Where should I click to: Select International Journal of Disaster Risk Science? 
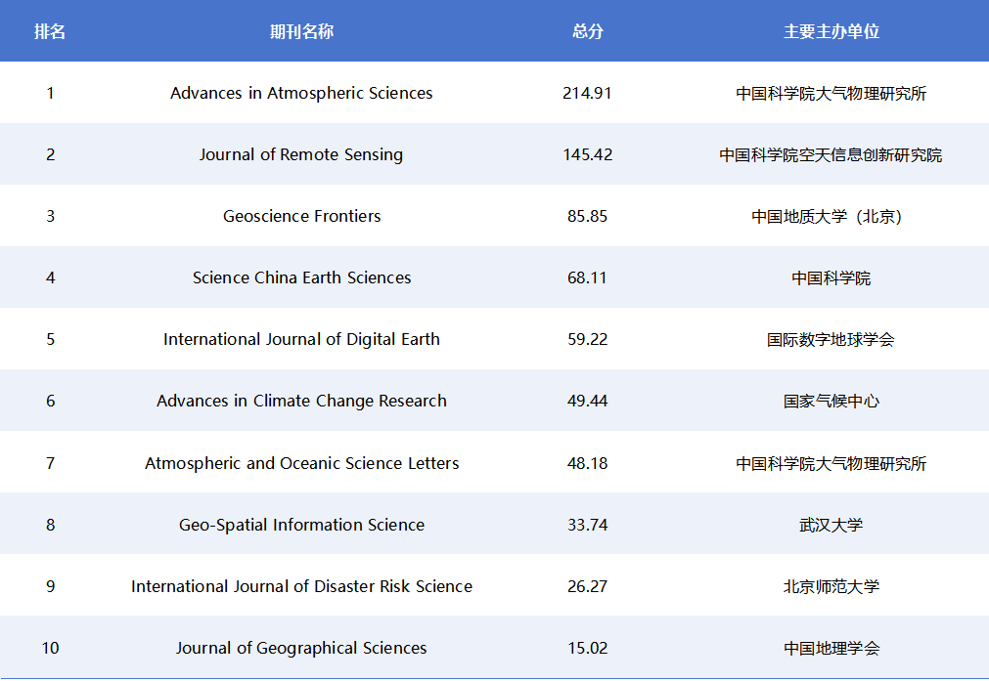301,586
